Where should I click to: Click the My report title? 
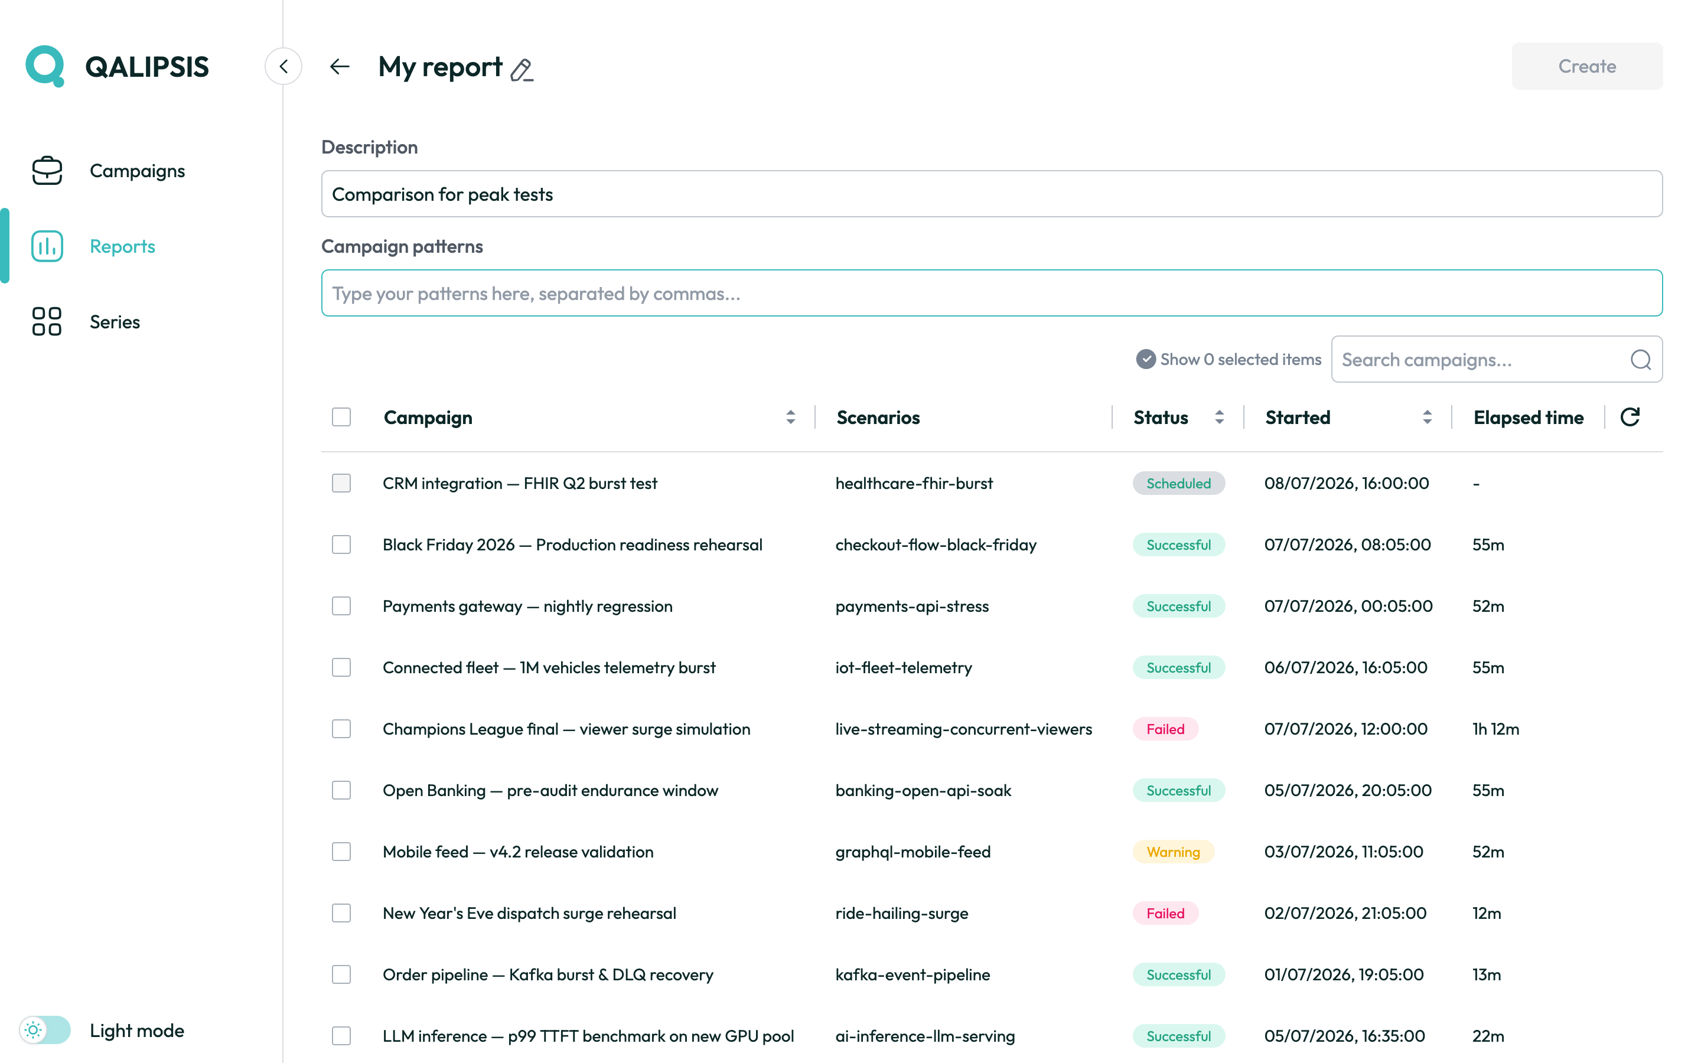pyautogui.click(x=440, y=67)
